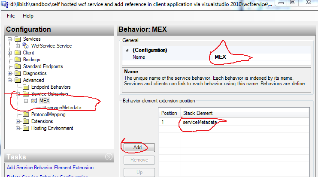Expand the WcfService.Service node
The image size is (318, 177).
coord(18,46)
